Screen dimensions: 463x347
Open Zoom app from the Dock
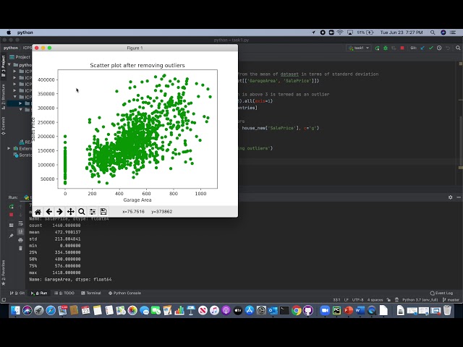click(325, 310)
